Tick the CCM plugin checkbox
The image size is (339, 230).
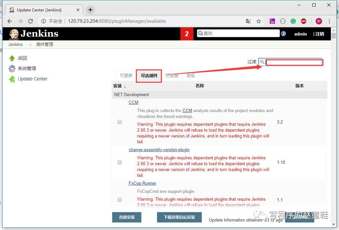(x=120, y=122)
